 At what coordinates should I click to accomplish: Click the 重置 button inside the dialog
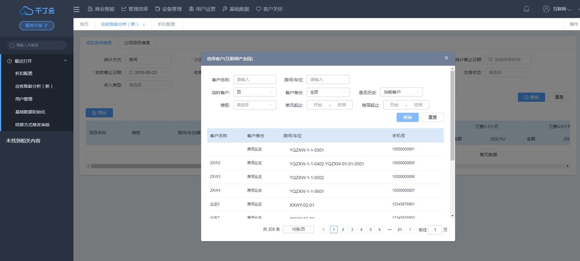(433, 117)
